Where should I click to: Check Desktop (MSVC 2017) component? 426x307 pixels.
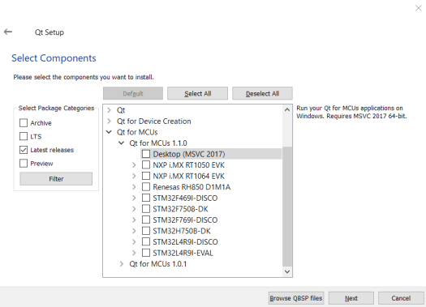(x=146, y=154)
